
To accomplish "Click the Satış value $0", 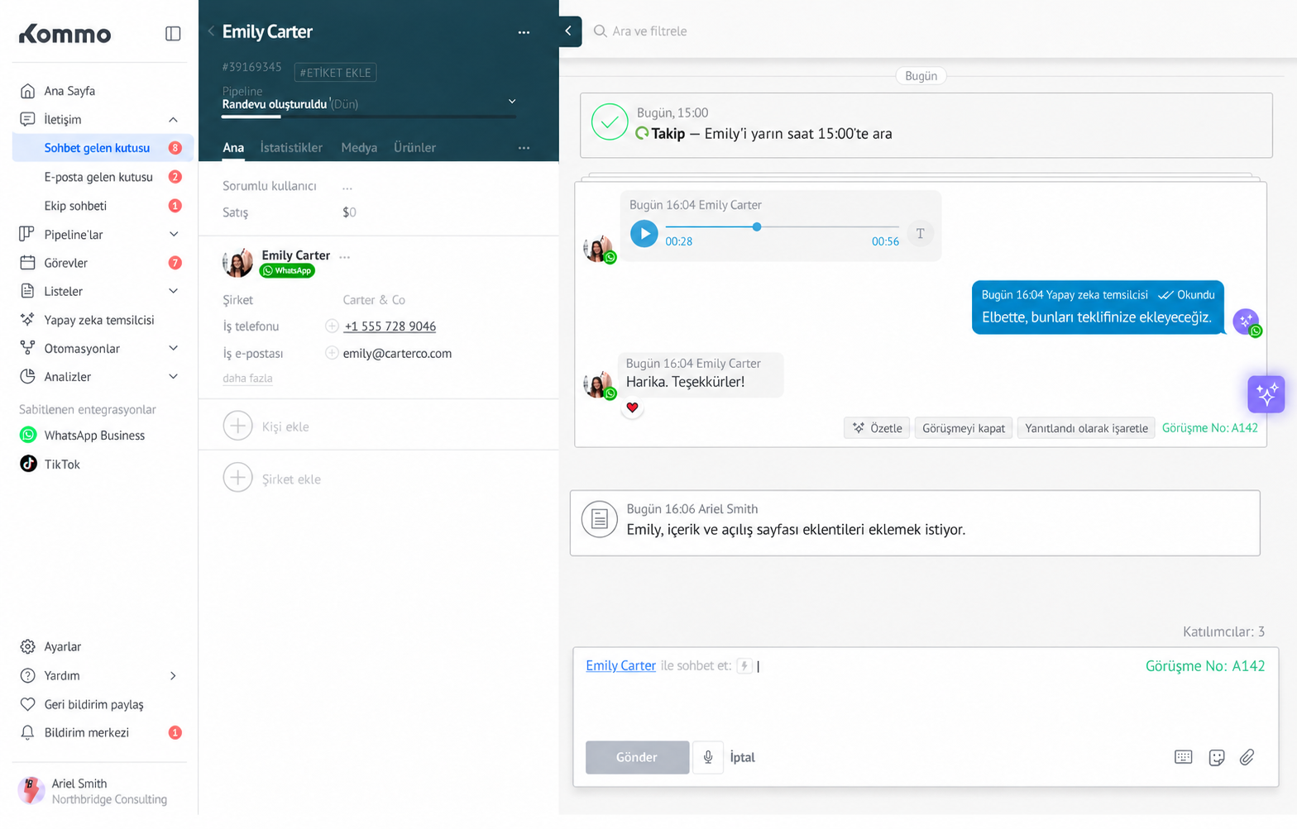I will coord(349,212).
